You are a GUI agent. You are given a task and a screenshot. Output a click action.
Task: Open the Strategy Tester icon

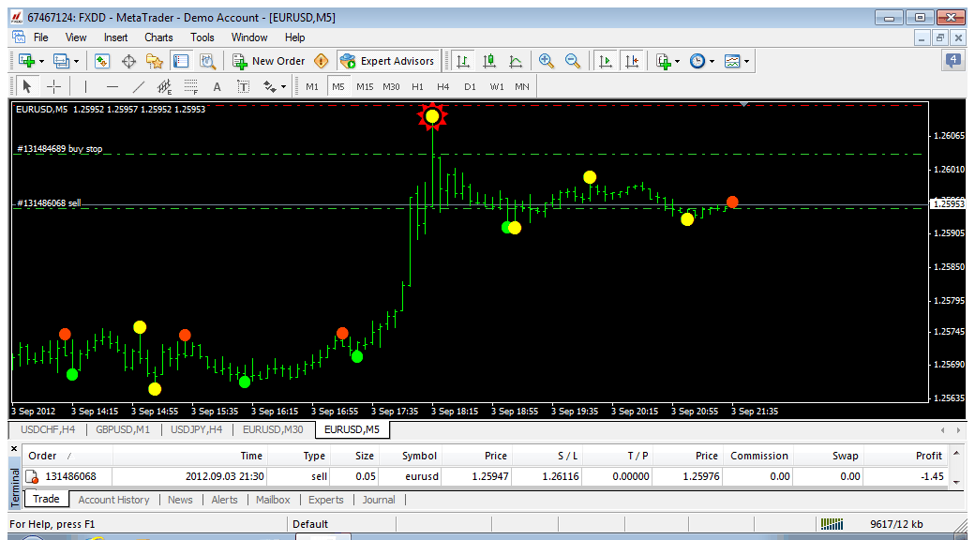(x=207, y=61)
